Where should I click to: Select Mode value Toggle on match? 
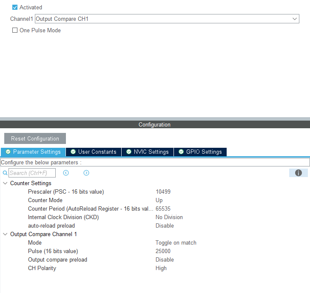176,242
